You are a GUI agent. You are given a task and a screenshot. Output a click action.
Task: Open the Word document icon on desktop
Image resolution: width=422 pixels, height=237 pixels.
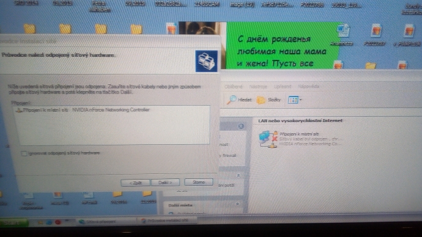[343, 31]
